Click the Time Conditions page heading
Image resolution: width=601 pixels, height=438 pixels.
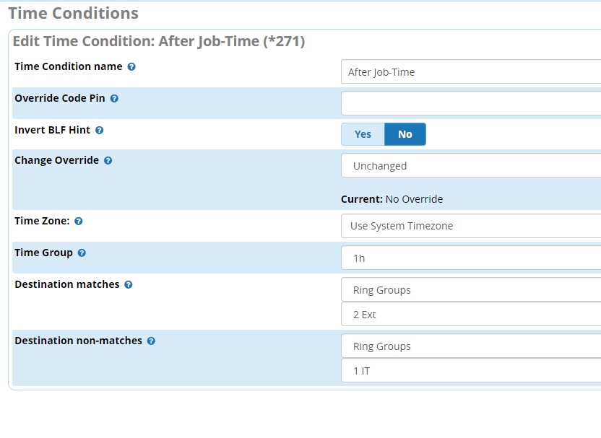(x=73, y=13)
